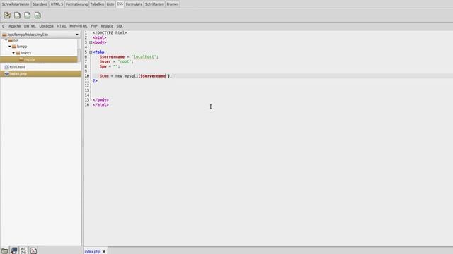Close the index.php document tab

(x=104, y=251)
